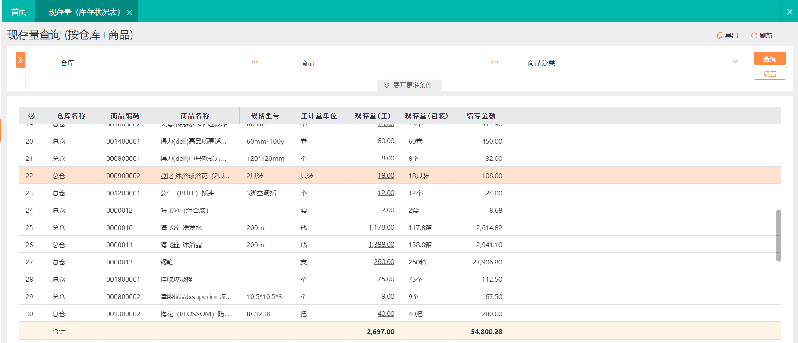Click the vertical scrollbar thumb
The width and height of the screenshot is (798, 343).
(x=779, y=236)
